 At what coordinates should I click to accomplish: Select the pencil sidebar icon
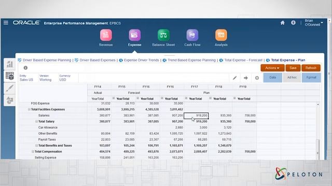point(9,88)
